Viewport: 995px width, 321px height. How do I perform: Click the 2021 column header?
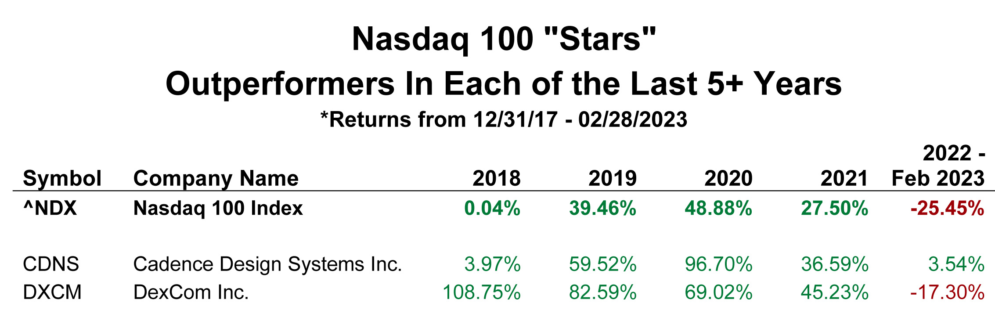(x=844, y=178)
